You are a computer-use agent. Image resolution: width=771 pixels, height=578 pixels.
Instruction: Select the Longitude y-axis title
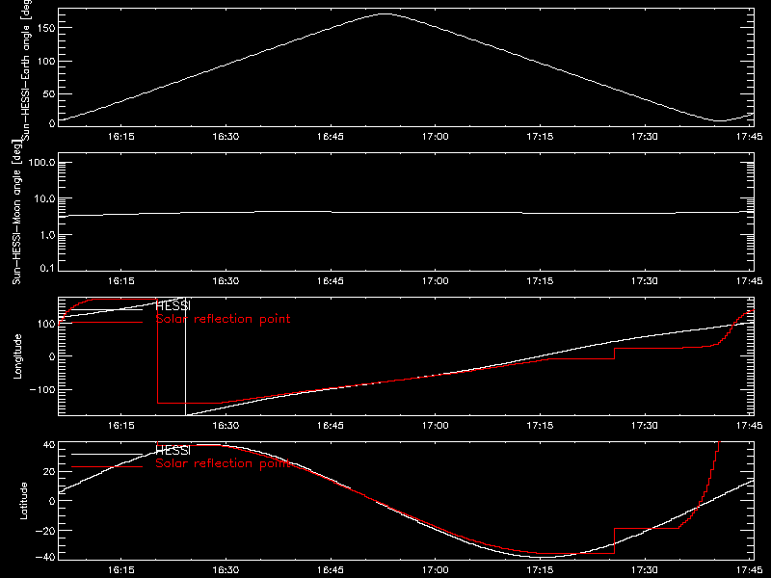(17, 356)
